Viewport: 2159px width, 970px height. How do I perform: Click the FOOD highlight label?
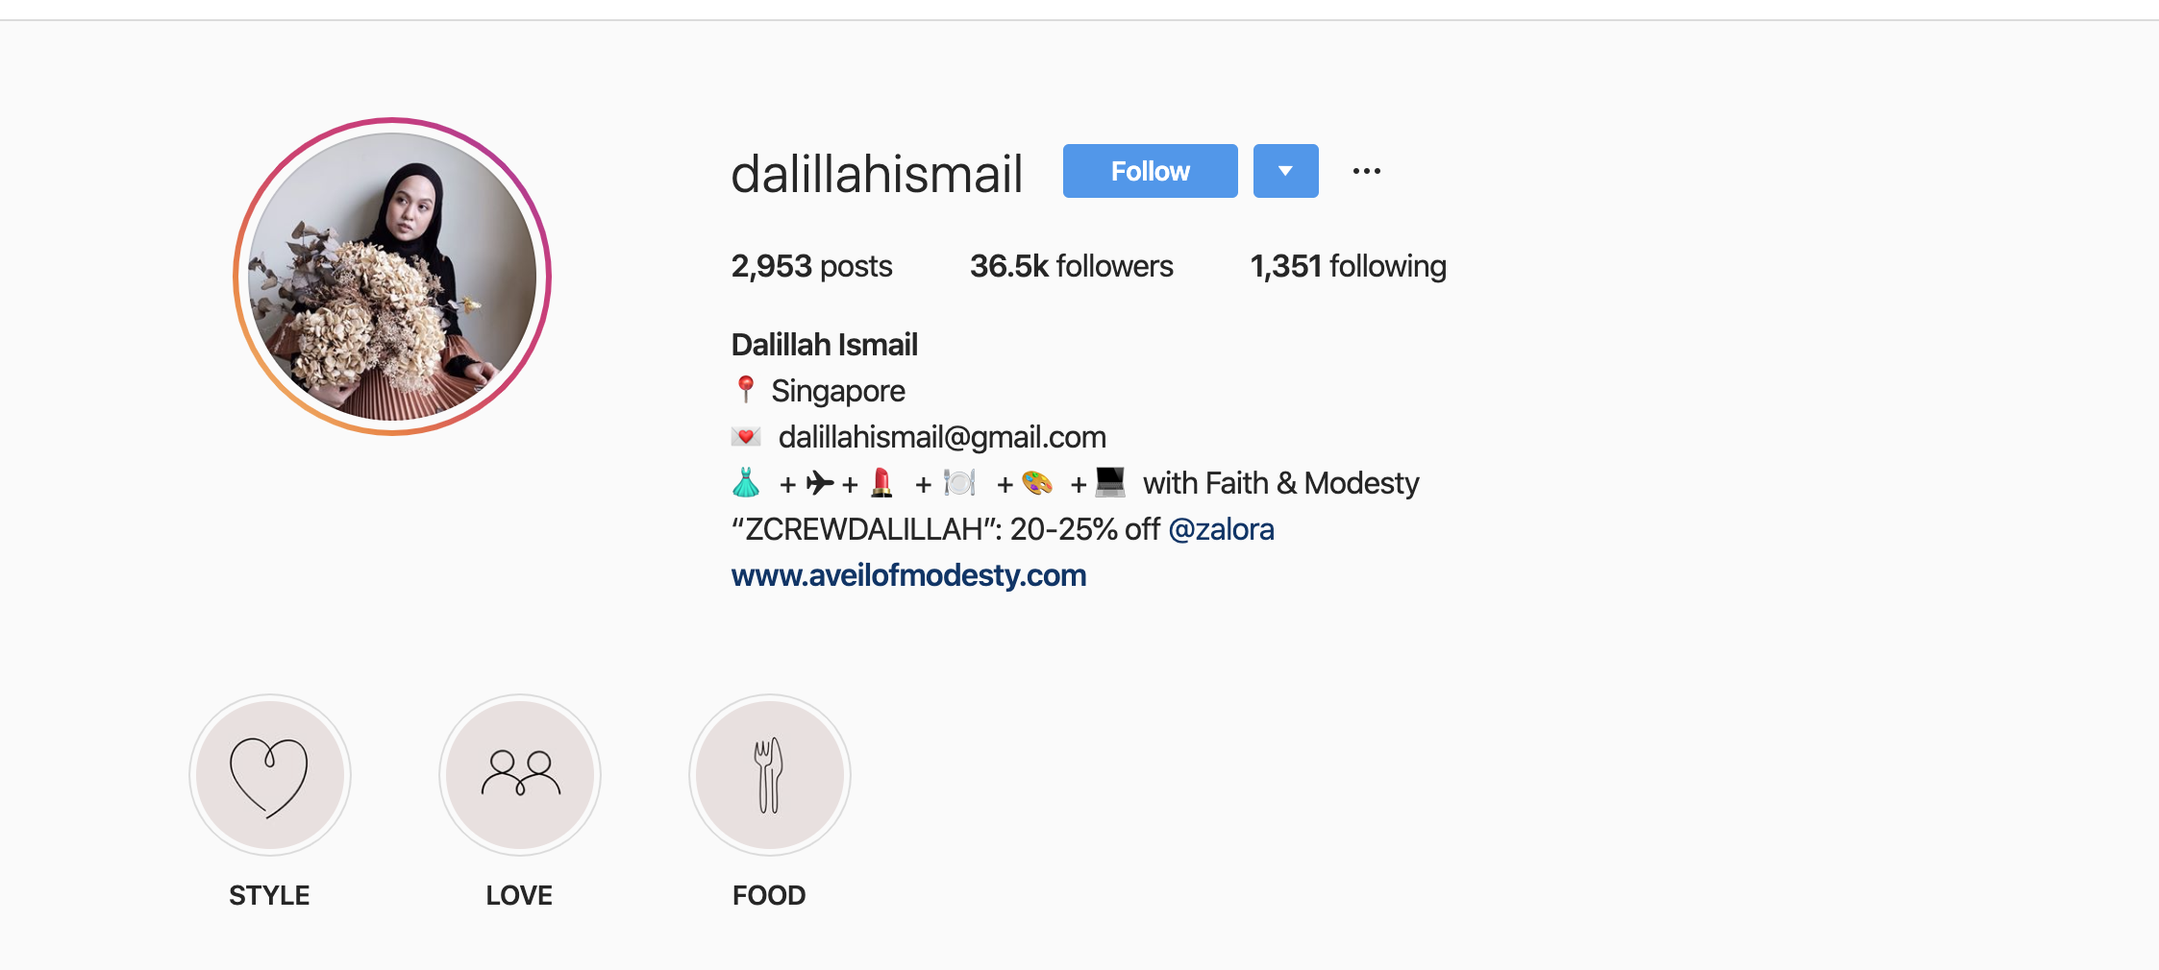[769, 895]
